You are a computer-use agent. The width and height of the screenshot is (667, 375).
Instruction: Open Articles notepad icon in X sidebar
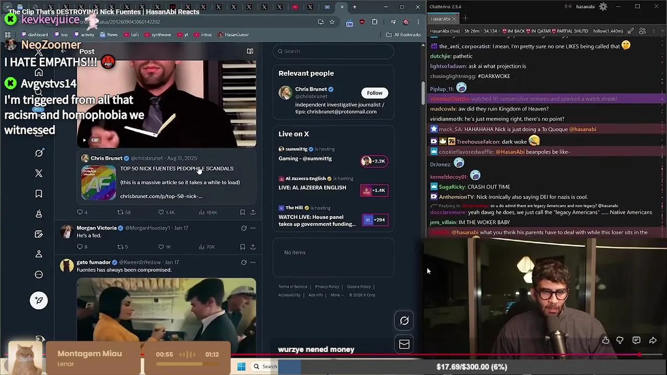[x=39, y=234]
